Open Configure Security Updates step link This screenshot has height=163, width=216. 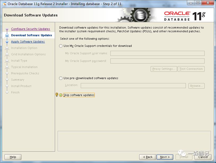[x=31, y=29]
